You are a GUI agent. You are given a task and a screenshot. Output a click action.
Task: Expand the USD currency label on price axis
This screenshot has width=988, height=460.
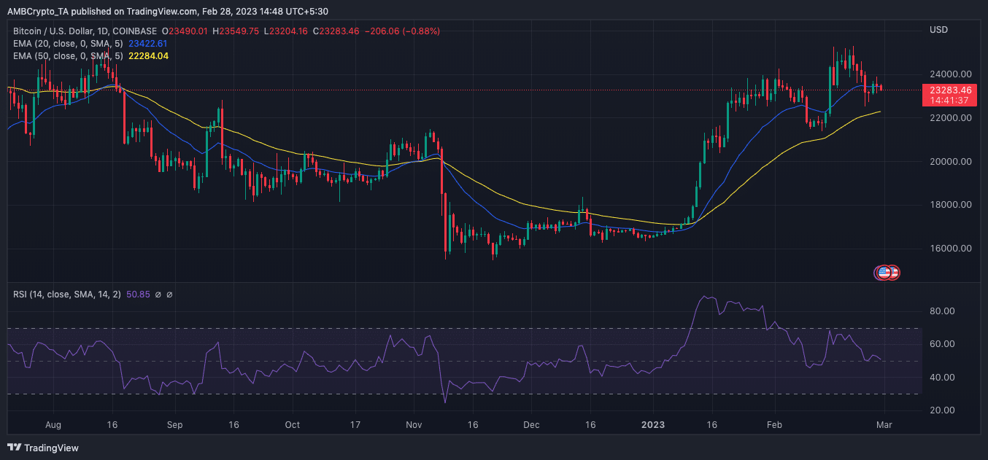[939, 29]
